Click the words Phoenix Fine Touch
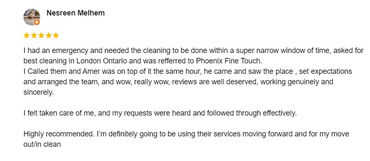 229,61
